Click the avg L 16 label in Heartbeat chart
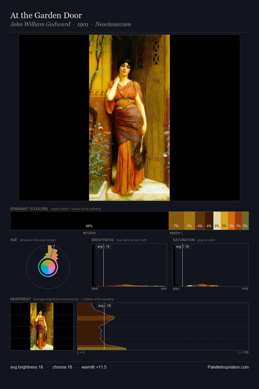 [x=104, y=306]
